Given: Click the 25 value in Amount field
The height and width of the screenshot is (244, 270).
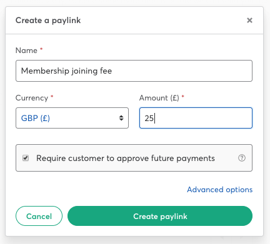Looking at the screenshot, I should pos(149,119).
